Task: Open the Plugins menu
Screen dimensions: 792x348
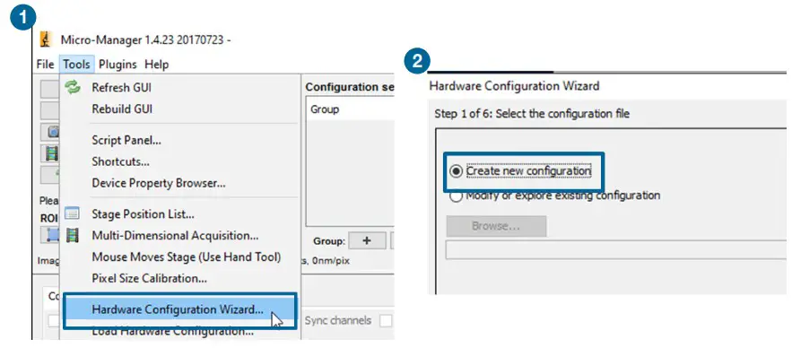Action: pyautogui.click(x=117, y=65)
